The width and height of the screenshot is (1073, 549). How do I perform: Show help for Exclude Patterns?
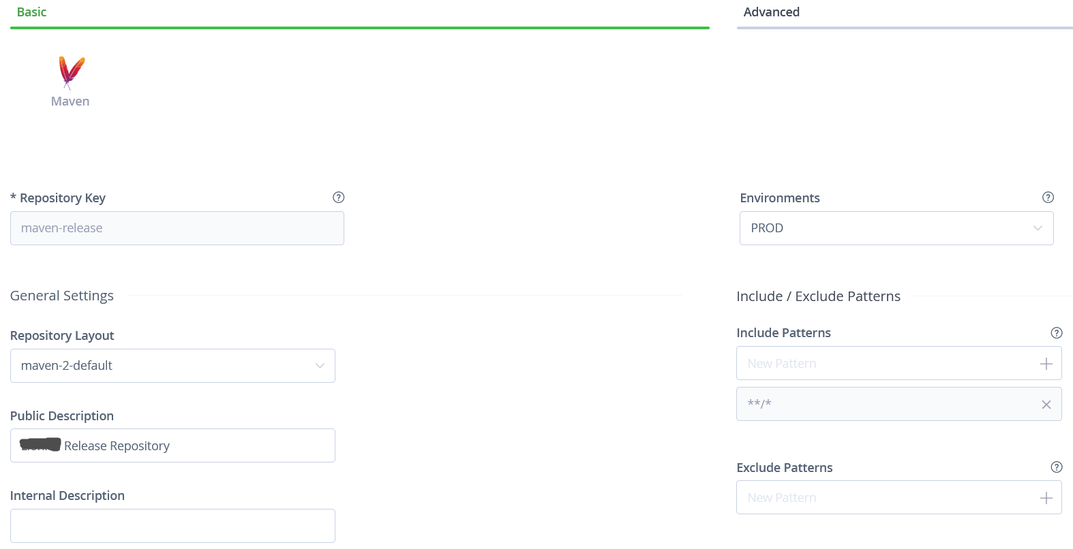[x=1056, y=467]
